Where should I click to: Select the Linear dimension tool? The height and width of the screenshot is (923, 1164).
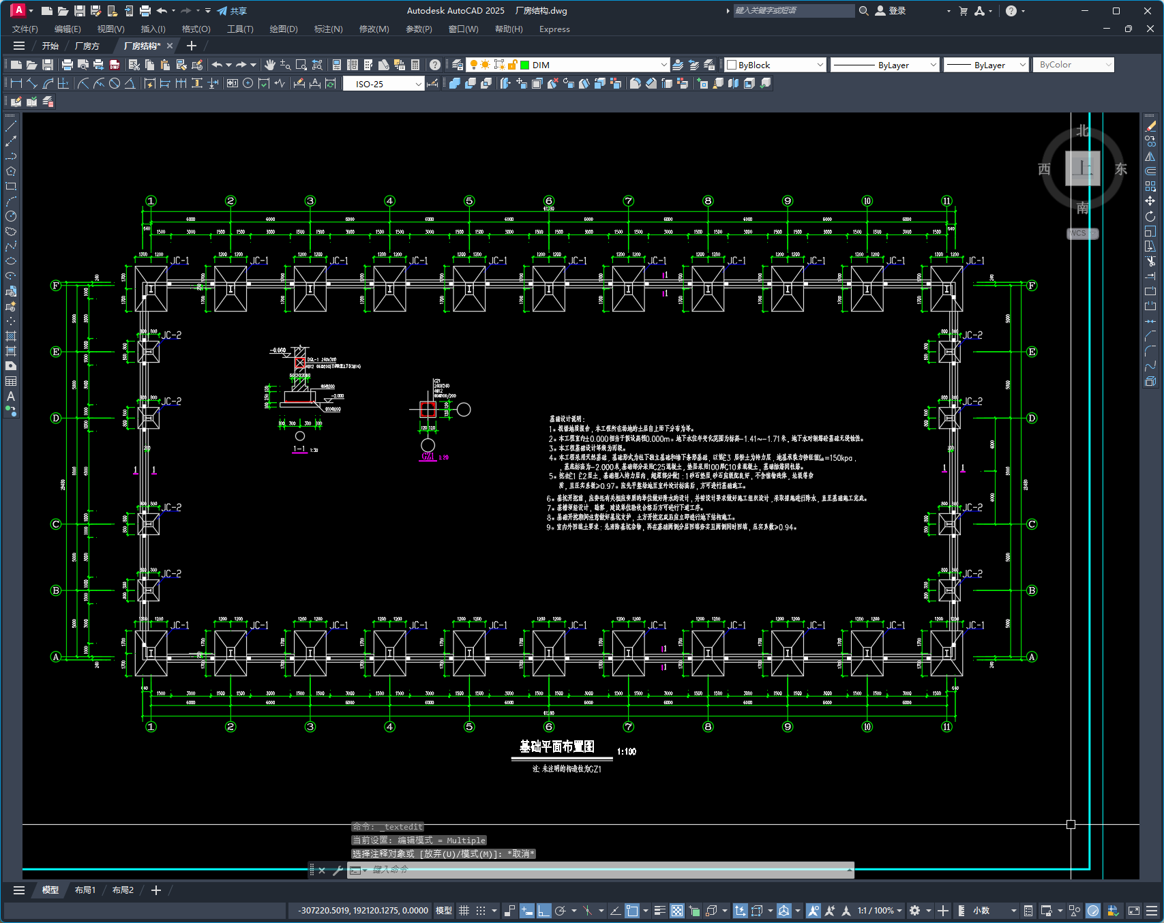point(16,83)
